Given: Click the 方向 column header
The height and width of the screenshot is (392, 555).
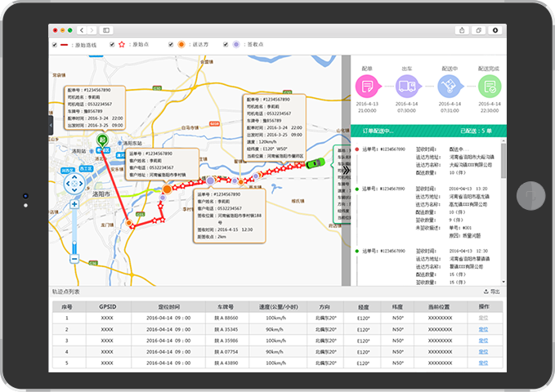Looking at the screenshot, I should 324,307.
